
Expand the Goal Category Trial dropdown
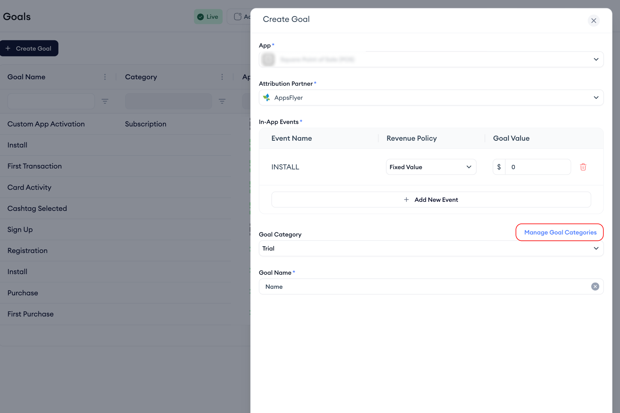pyautogui.click(x=596, y=248)
